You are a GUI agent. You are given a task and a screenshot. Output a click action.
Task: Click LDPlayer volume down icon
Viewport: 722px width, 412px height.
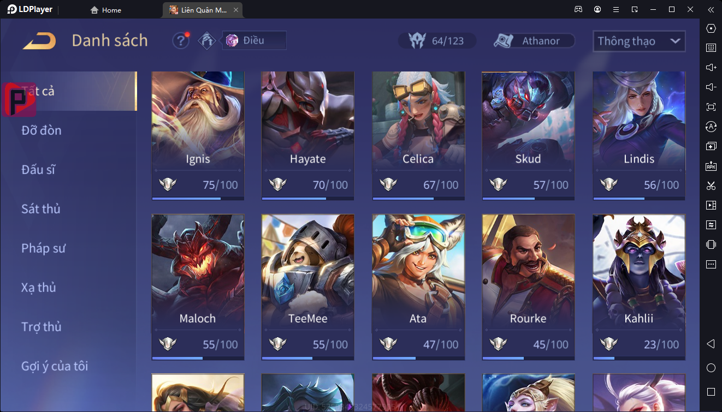(x=711, y=87)
